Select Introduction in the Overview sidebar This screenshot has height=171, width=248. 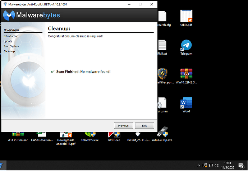pos(11,36)
